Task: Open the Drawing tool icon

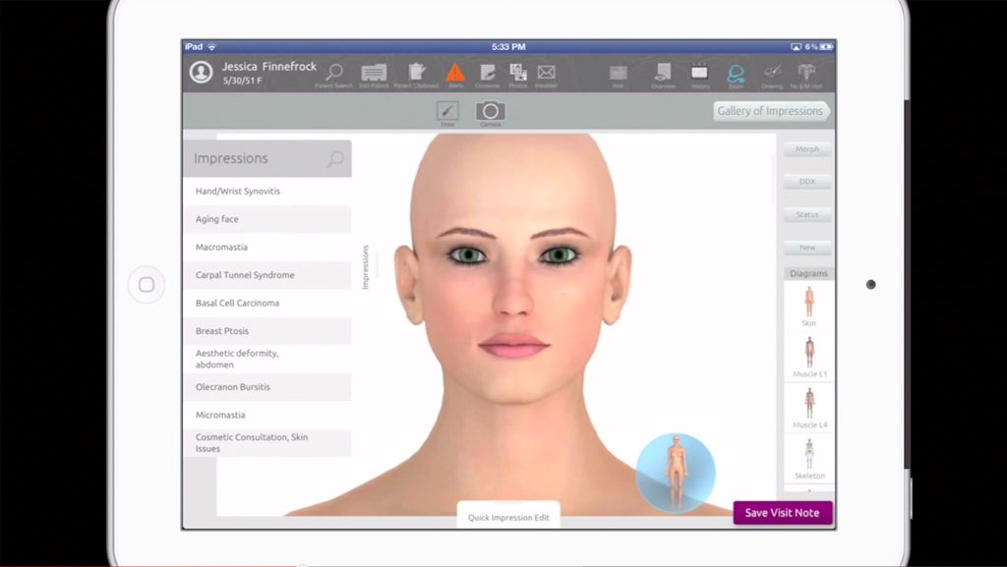Action: pyautogui.click(x=773, y=73)
